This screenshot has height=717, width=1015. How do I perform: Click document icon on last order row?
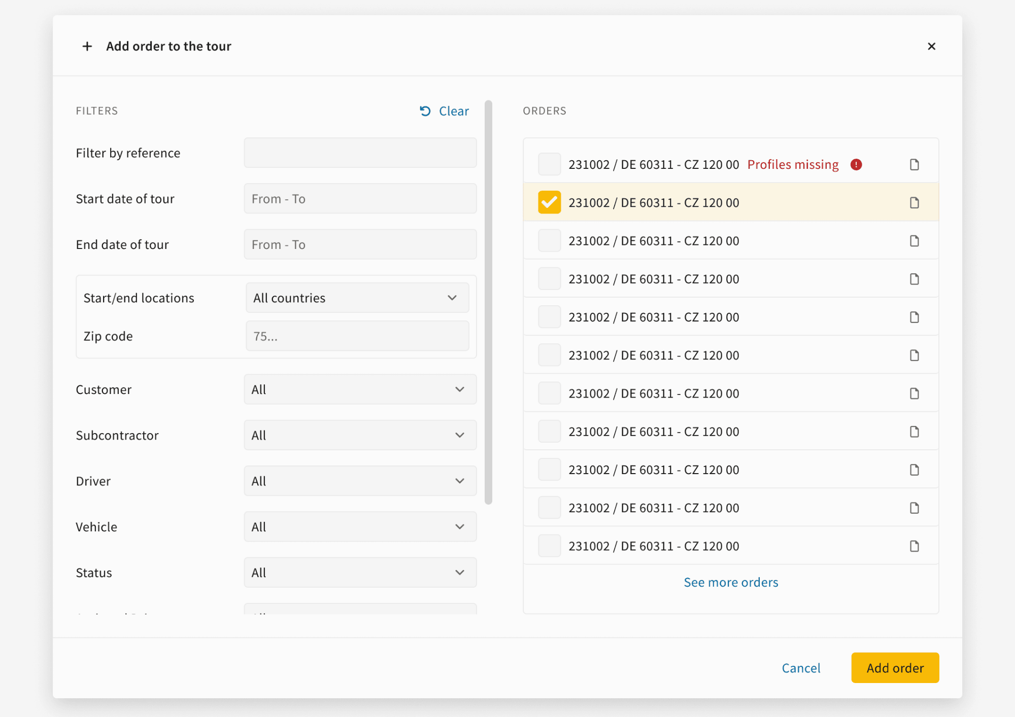914,546
